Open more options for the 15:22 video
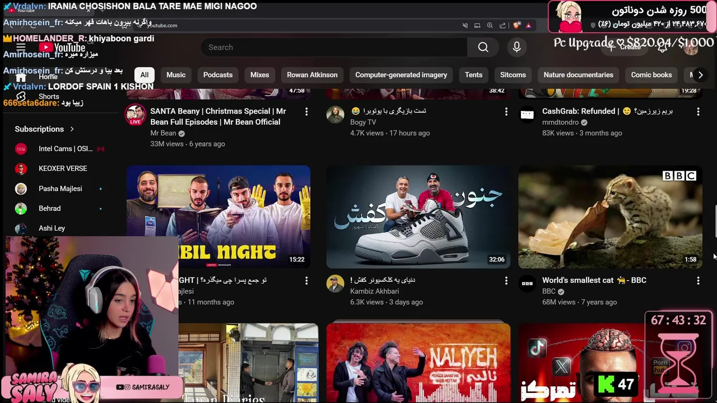Screen dimensions: 717x403 tap(306, 281)
